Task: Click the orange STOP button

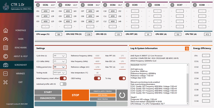Action: click(76, 95)
